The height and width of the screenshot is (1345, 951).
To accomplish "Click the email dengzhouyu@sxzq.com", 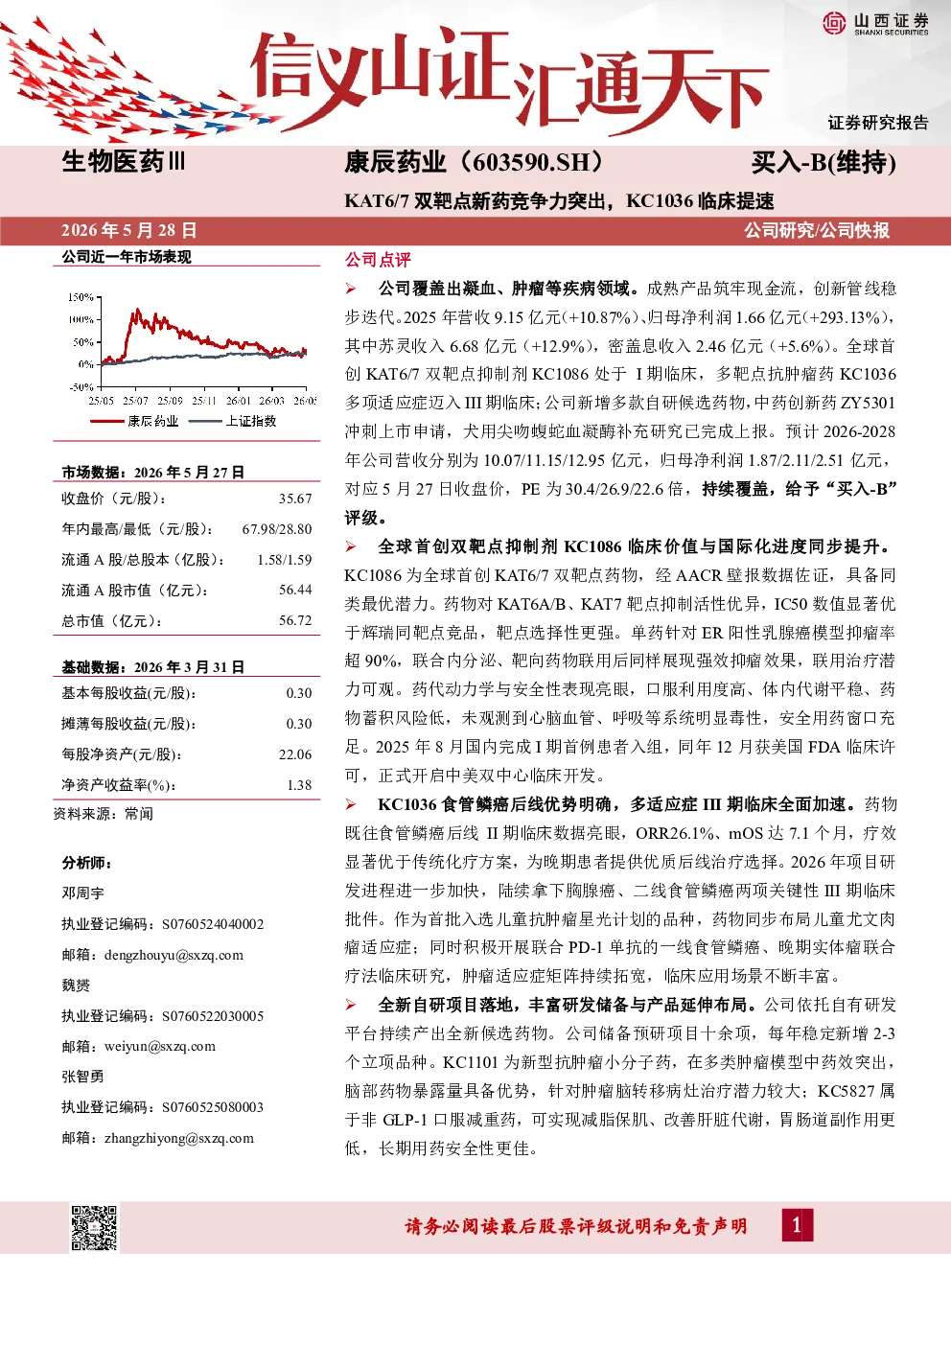I will pos(174,955).
